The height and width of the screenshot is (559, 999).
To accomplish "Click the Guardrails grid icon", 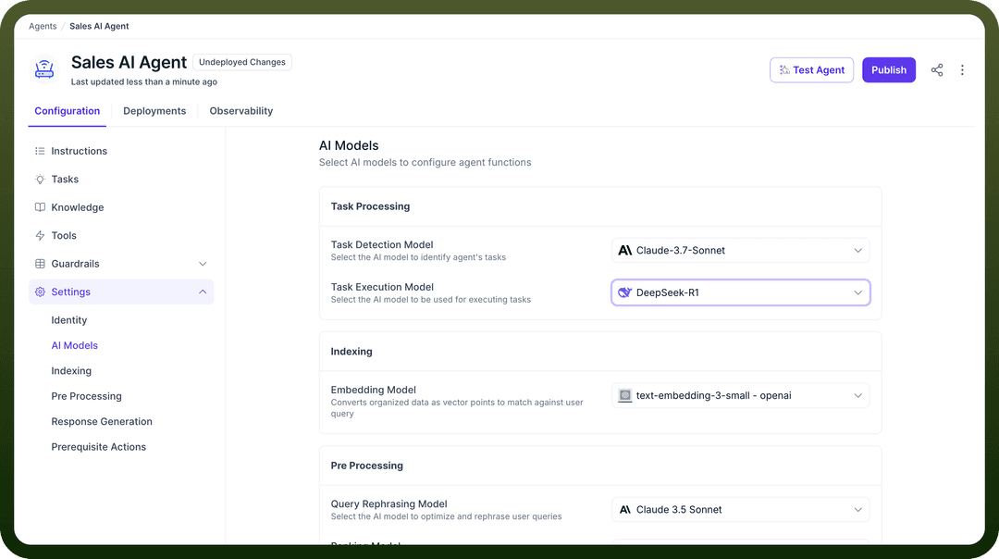I will pos(40,263).
